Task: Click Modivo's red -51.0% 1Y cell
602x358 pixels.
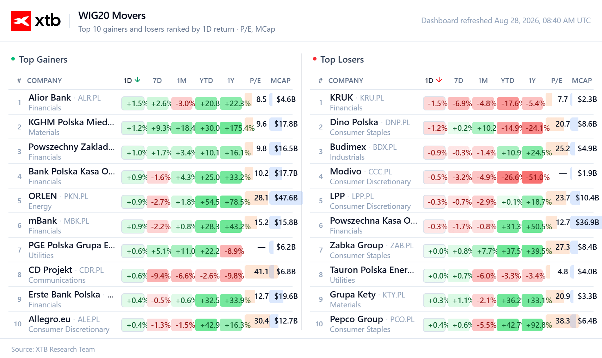Action: click(x=534, y=177)
